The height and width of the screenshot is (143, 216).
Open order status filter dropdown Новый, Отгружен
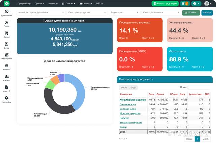pos(41,13)
